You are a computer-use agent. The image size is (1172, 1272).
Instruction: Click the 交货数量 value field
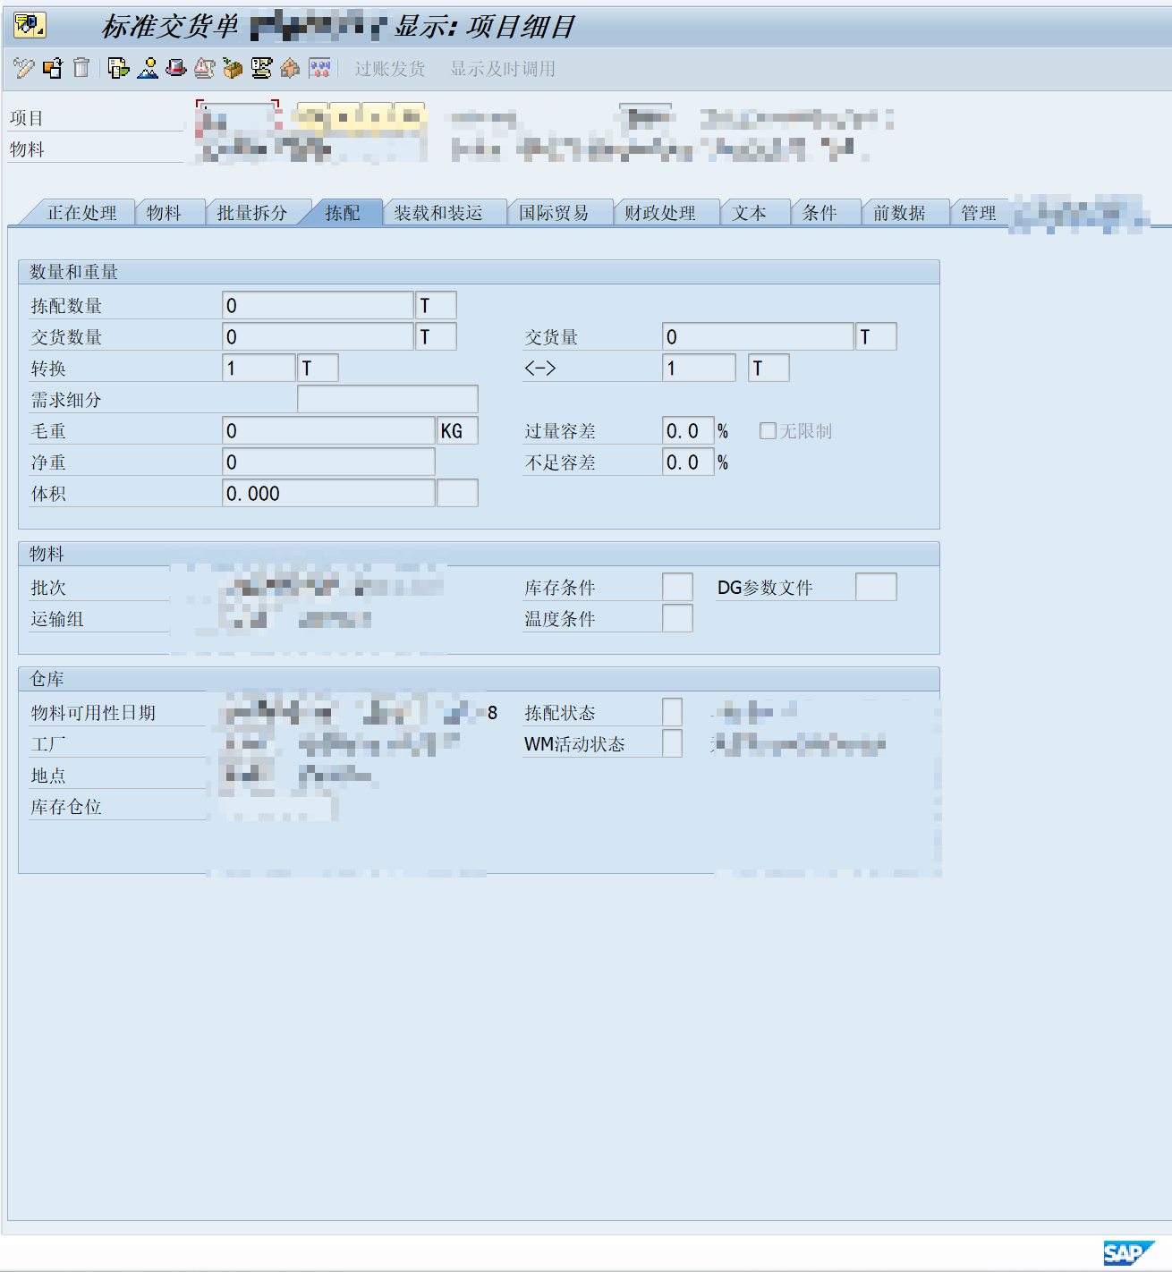pyautogui.click(x=318, y=337)
